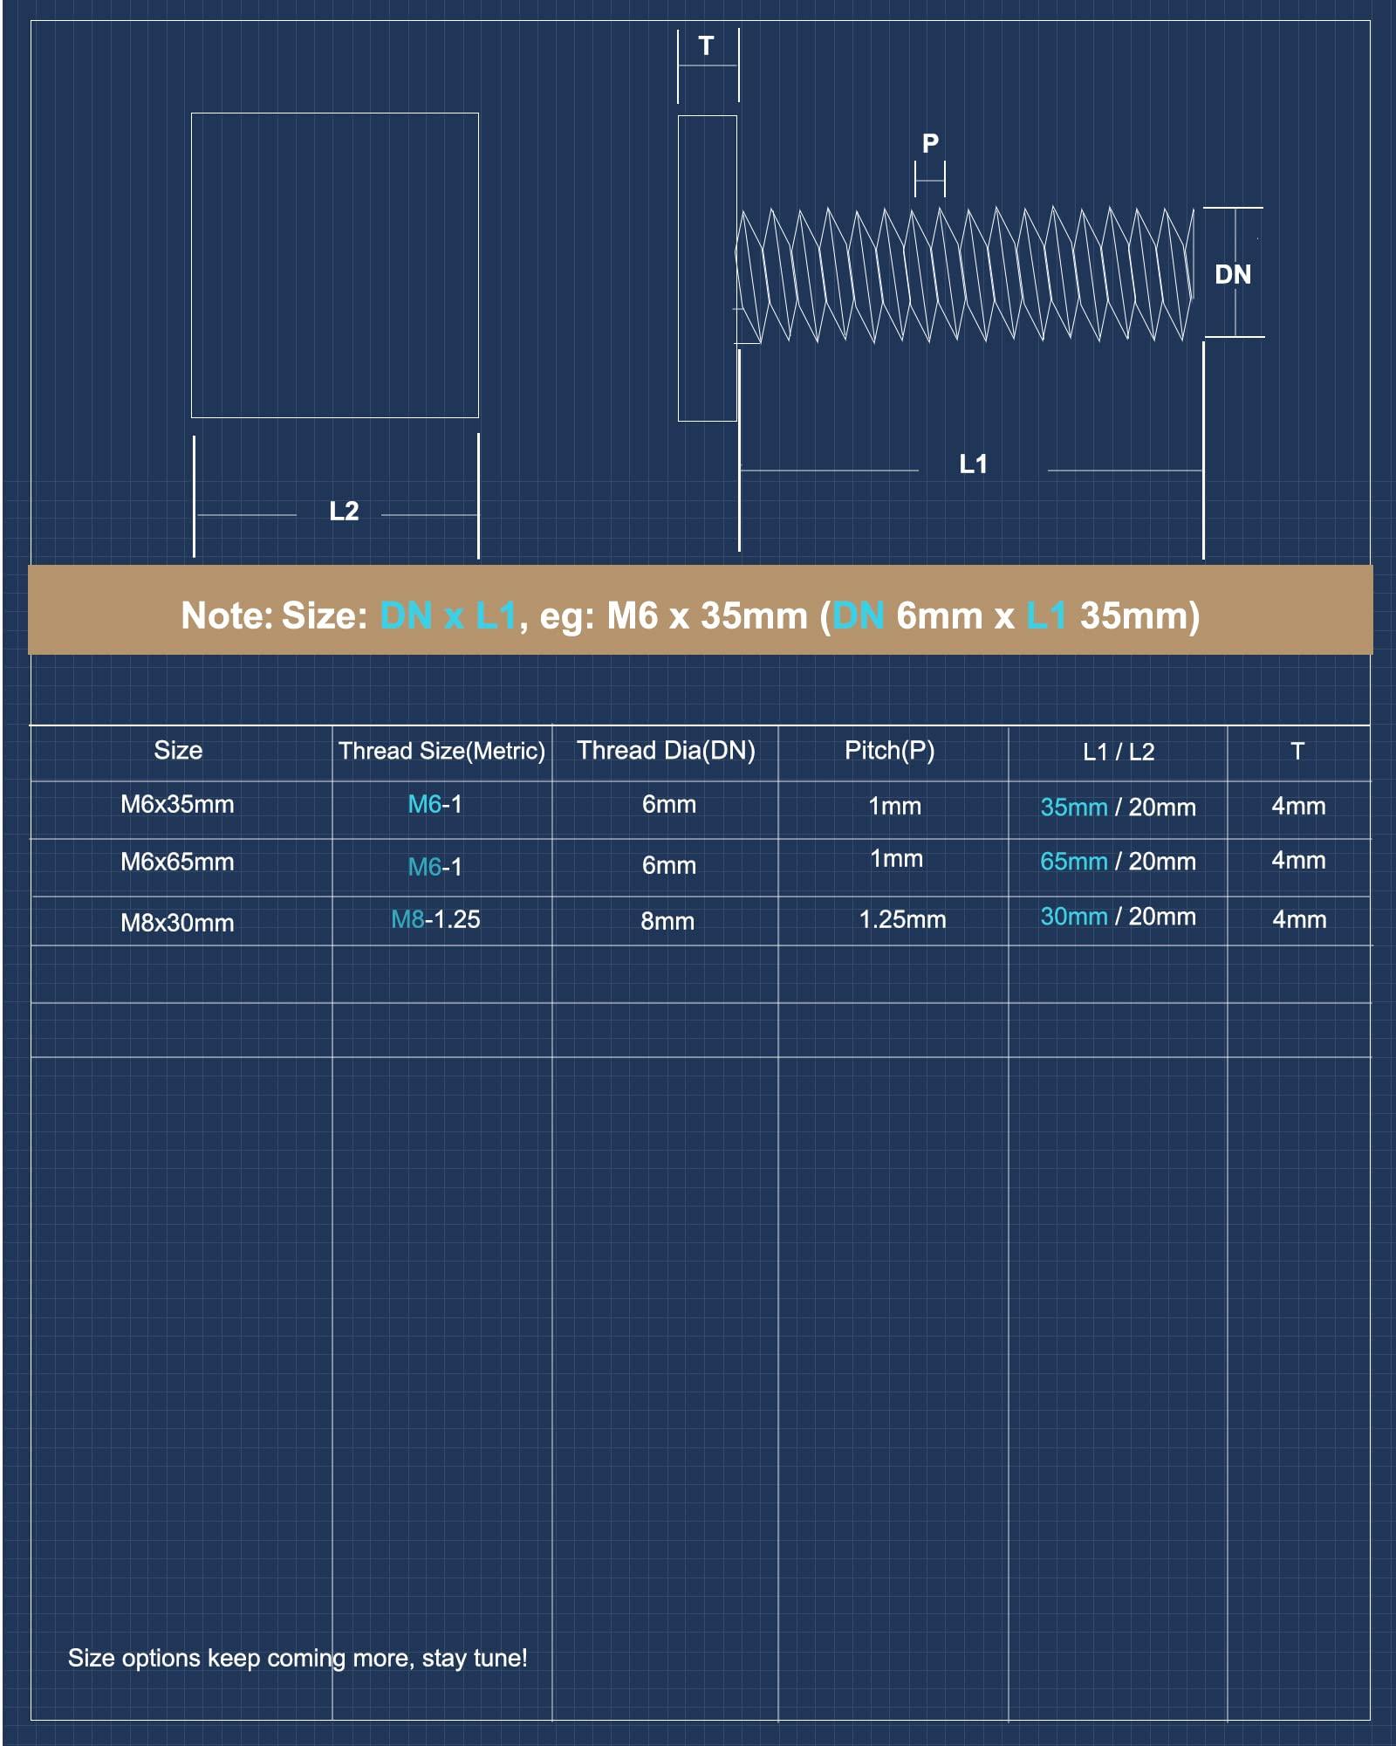The image size is (1396, 1746).
Task: Click the 1.25mm pitch cell
Action: pyautogui.click(x=902, y=919)
